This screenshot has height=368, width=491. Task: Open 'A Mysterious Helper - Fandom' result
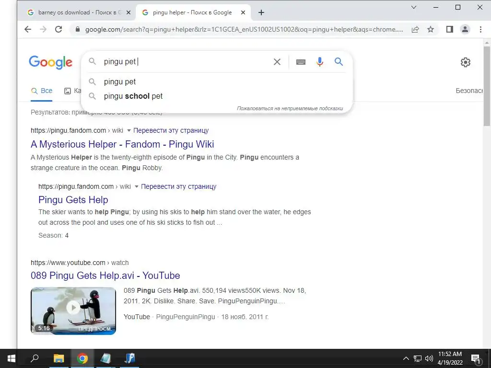click(122, 144)
